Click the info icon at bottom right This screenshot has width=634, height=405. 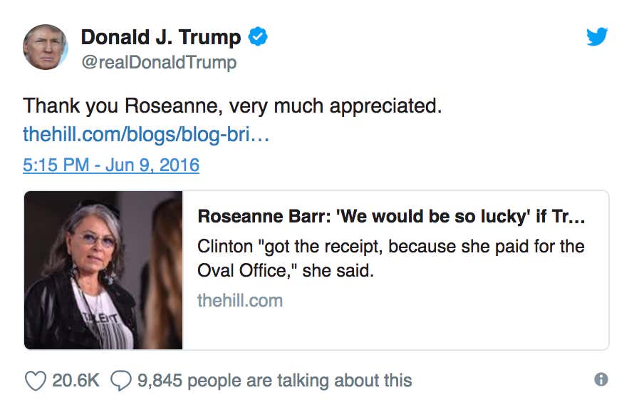pyautogui.click(x=601, y=379)
